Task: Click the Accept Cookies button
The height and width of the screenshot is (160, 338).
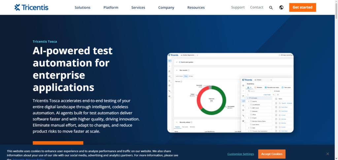Action: 272,154
